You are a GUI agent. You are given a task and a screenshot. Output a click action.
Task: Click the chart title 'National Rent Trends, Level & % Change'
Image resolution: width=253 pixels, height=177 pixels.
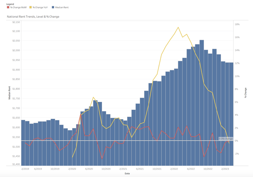point(33,17)
